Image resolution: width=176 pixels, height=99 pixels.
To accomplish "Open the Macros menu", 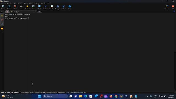I will coord(43,4).
